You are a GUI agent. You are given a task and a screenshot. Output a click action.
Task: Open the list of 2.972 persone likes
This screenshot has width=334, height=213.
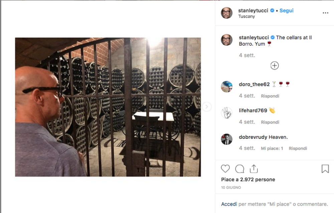coord(258,179)
